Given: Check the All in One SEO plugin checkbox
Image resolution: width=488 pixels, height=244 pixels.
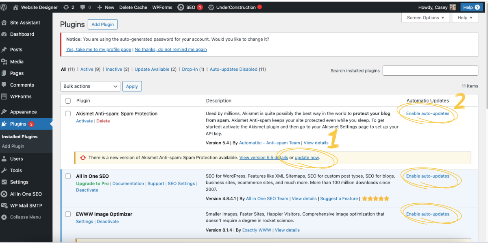Looking at the screenshot, I should tap(68, 176).
